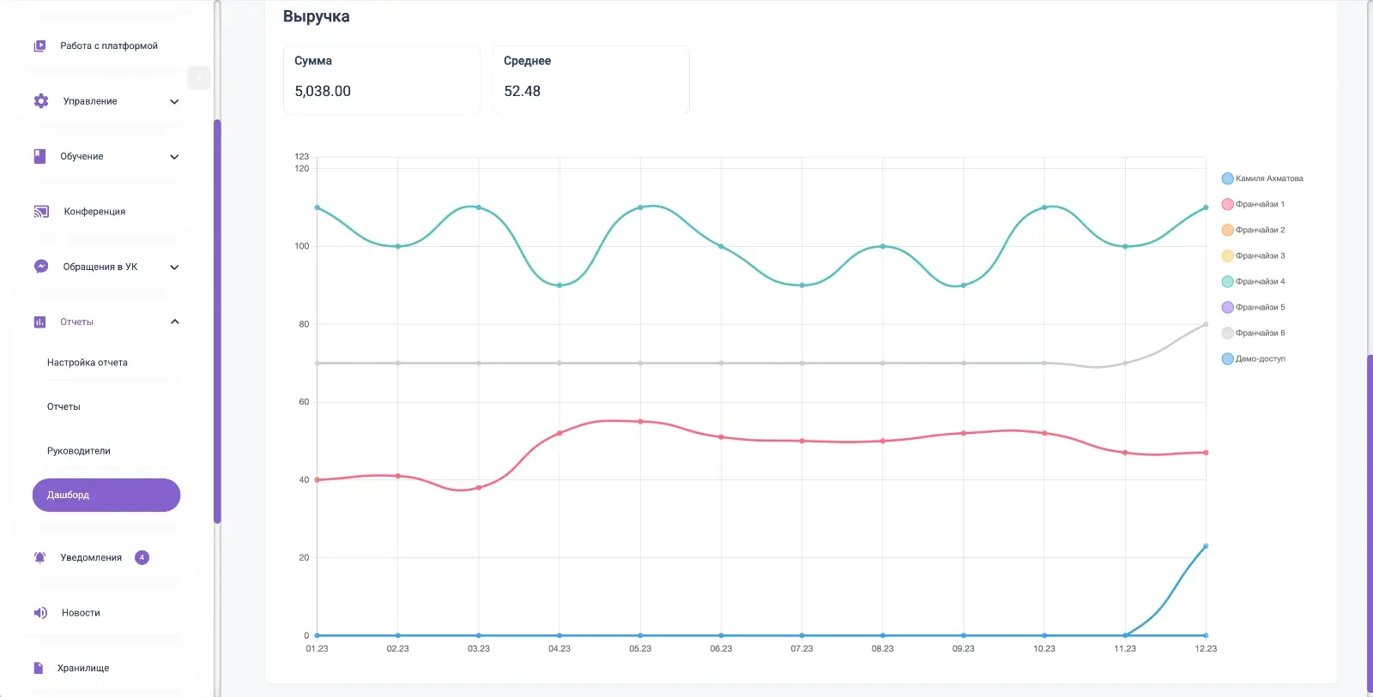Click the Работа с платформой video icon
This screenshot has height=697, width=1373.
(39, 46)
